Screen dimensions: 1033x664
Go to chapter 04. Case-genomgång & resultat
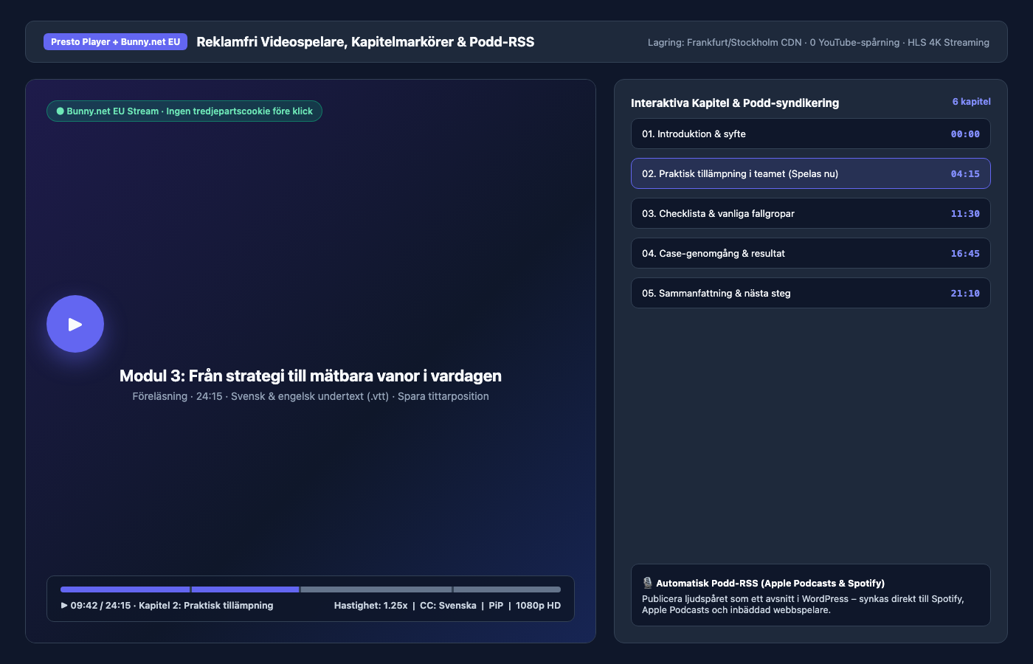coord(810,254)
